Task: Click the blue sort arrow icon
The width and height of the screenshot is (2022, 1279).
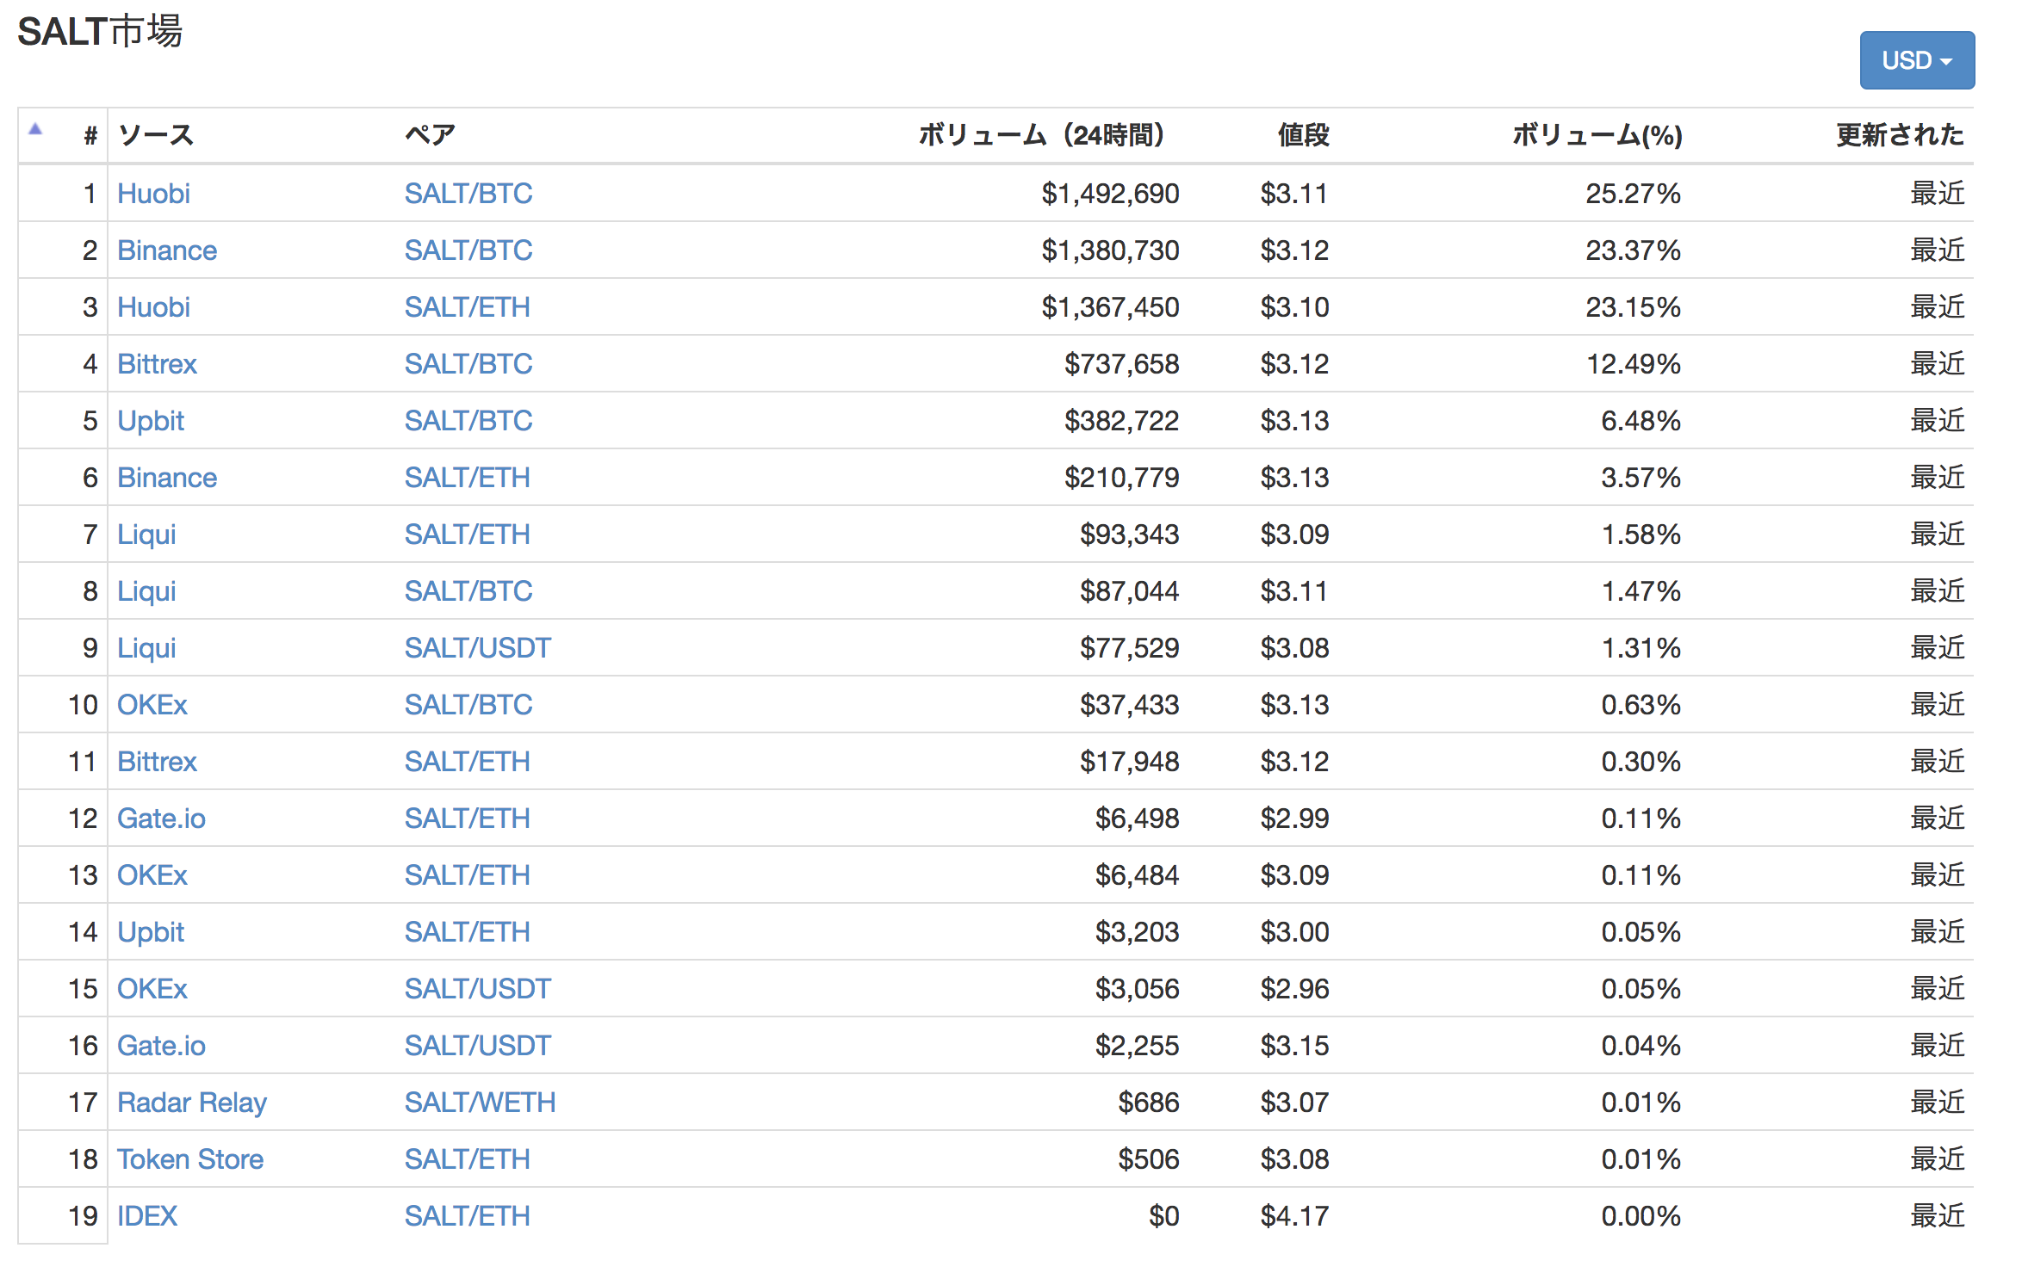Action: pyautogui.click(x=35, y=130)
